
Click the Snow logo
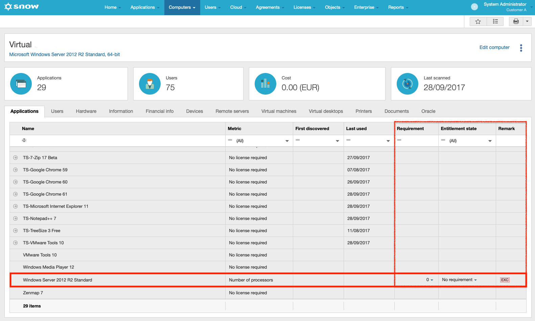[x=22, y=7]
